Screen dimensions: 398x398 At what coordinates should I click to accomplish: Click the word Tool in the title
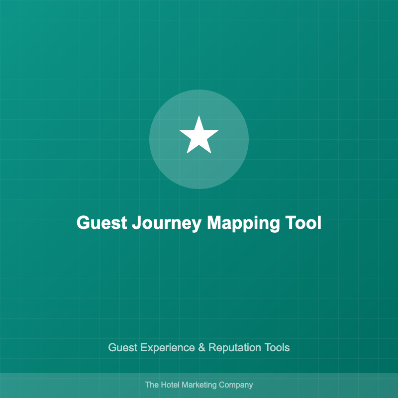[303, 222]
